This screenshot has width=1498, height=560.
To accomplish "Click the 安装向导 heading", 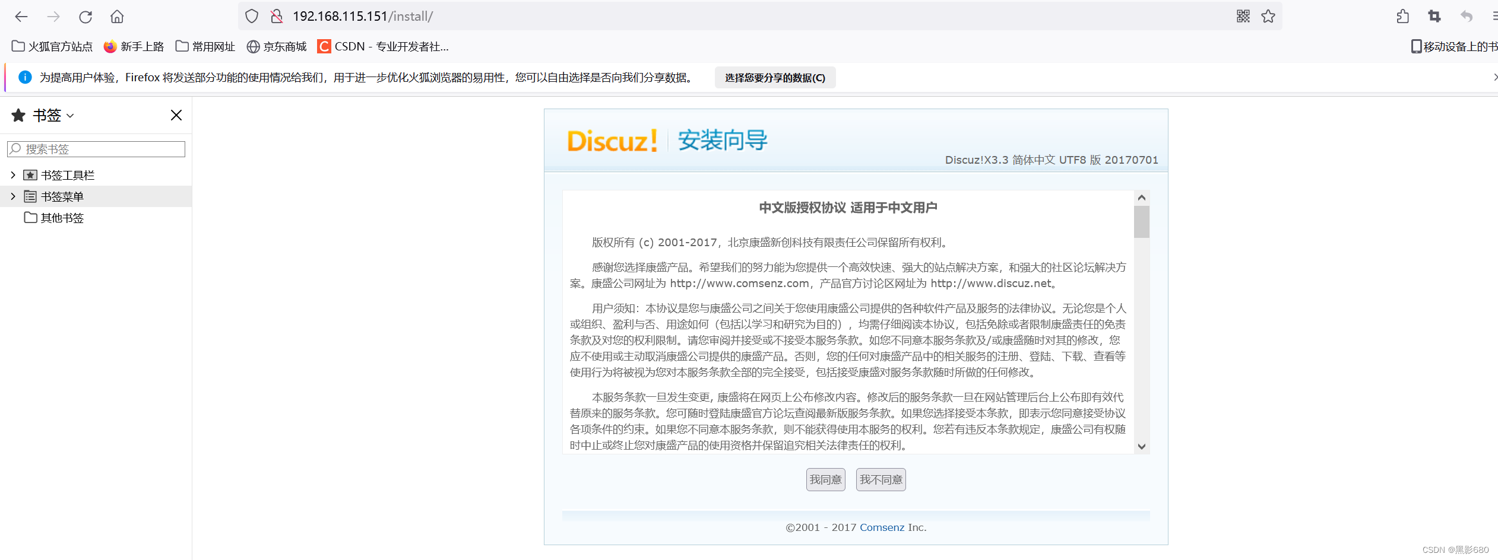I will click(723, 141).
